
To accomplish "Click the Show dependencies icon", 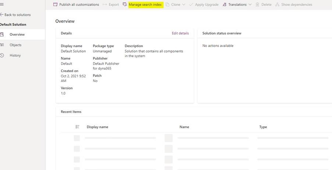I will click(277, 4).
